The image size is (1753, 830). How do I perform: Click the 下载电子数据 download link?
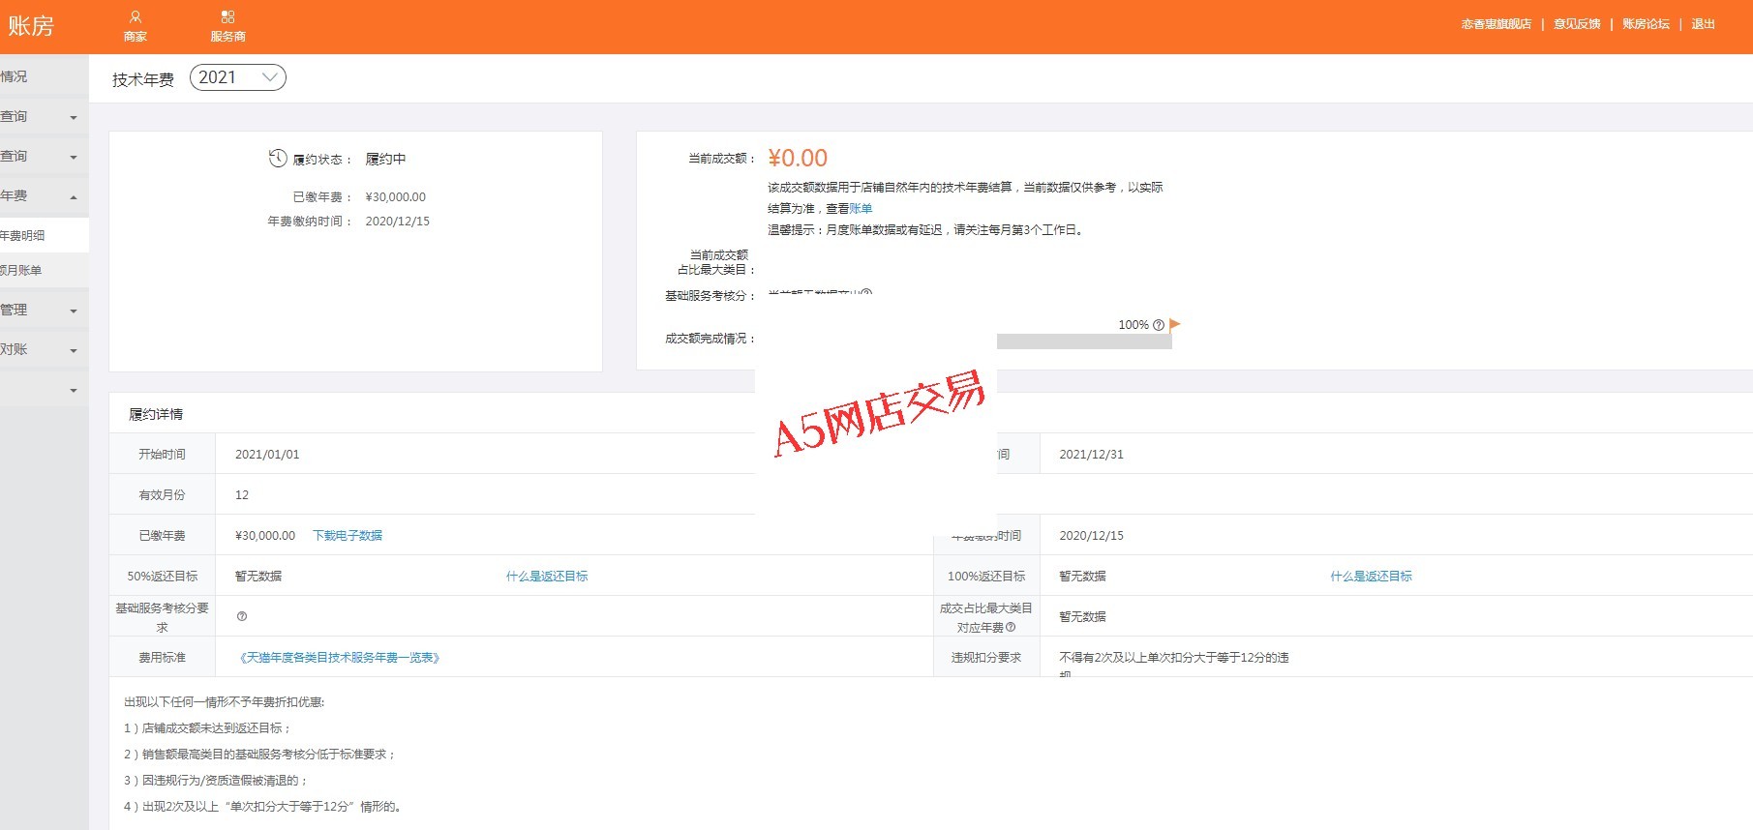click(348, 535)
